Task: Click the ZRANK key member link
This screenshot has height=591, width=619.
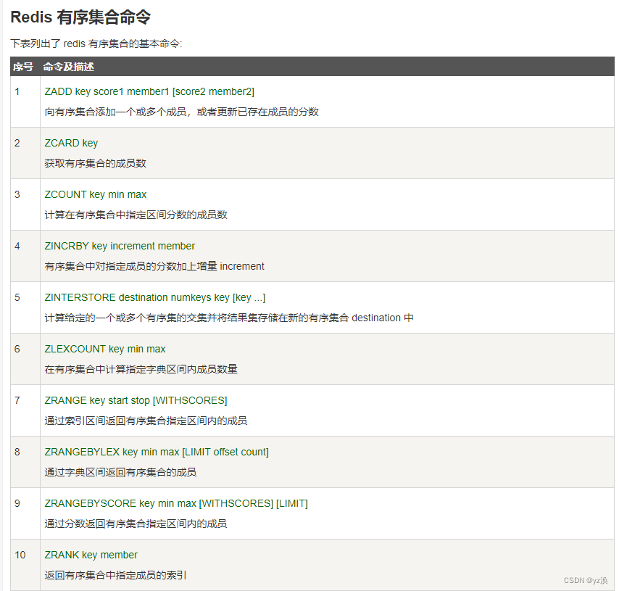Action: click(x=91, y=555)
